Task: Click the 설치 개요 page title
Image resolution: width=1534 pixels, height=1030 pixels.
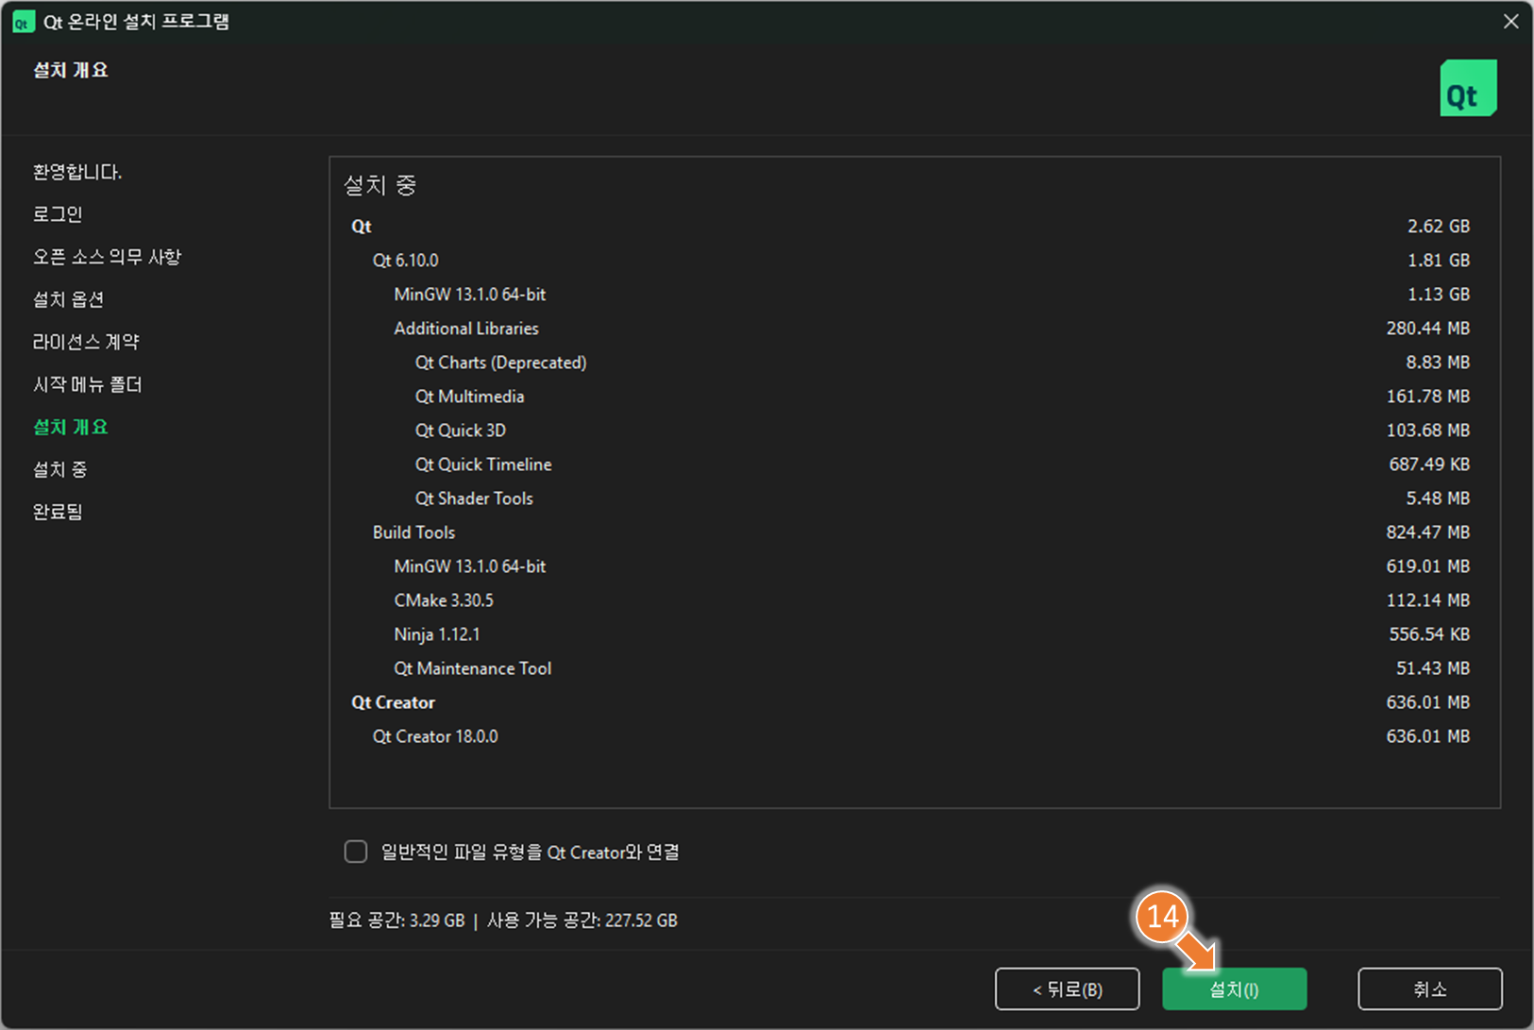Action: coord(71,70)
